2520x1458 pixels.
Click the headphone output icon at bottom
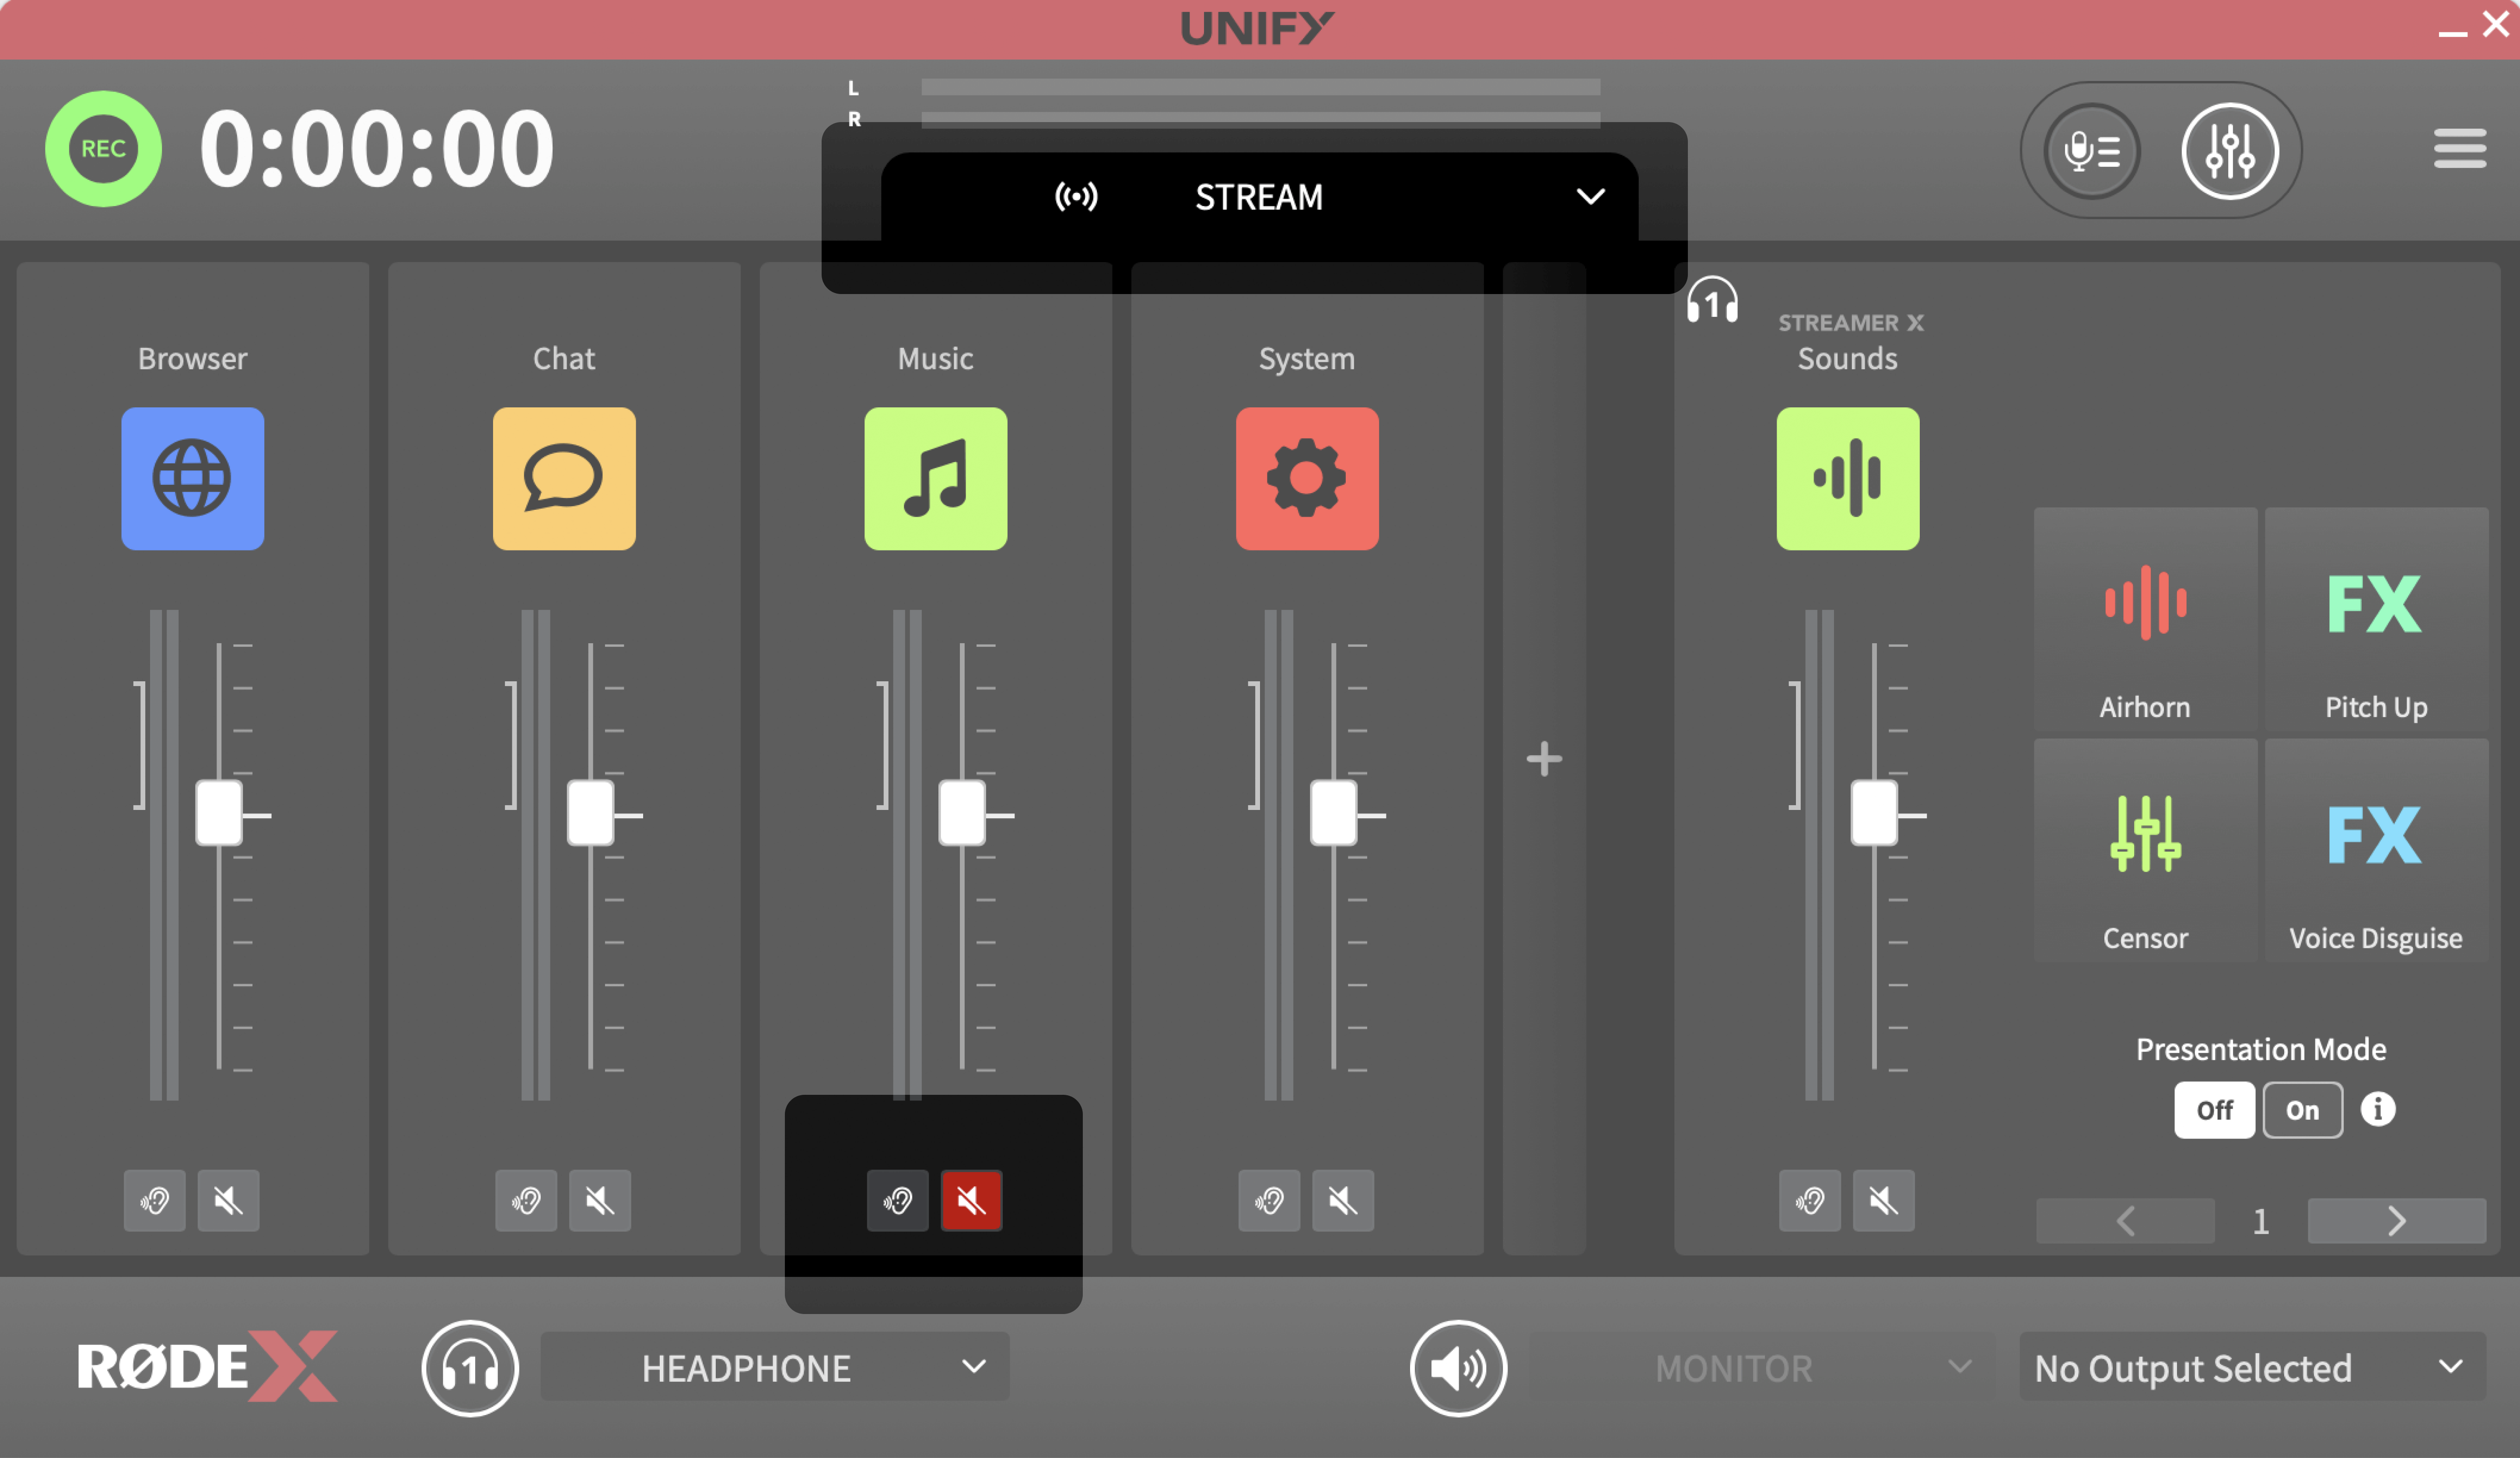click(x=470, y=1368)
